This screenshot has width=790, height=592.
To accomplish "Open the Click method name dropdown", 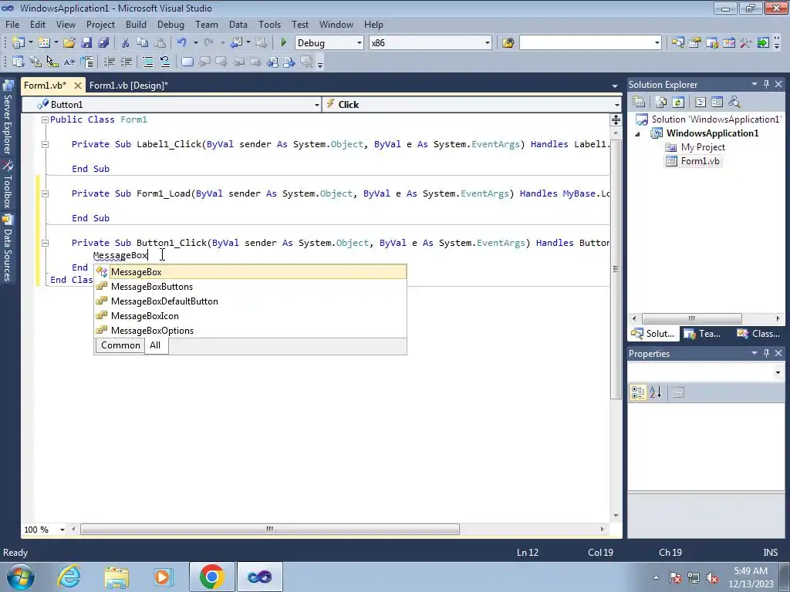I will (x=616, y=105).
